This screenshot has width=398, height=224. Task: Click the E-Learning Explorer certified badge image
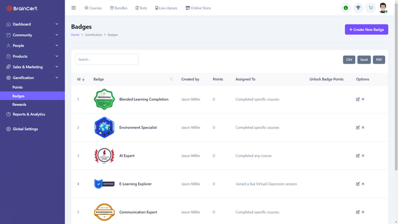tap(104, 184)
